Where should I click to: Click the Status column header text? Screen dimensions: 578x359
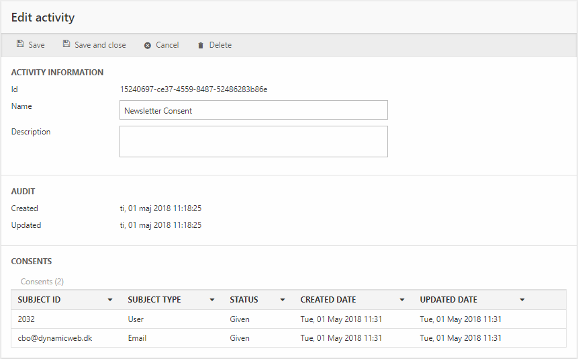[x=244, y=300]
